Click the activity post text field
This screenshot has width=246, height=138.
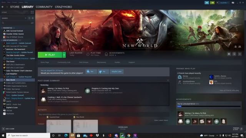coord(103,114)
